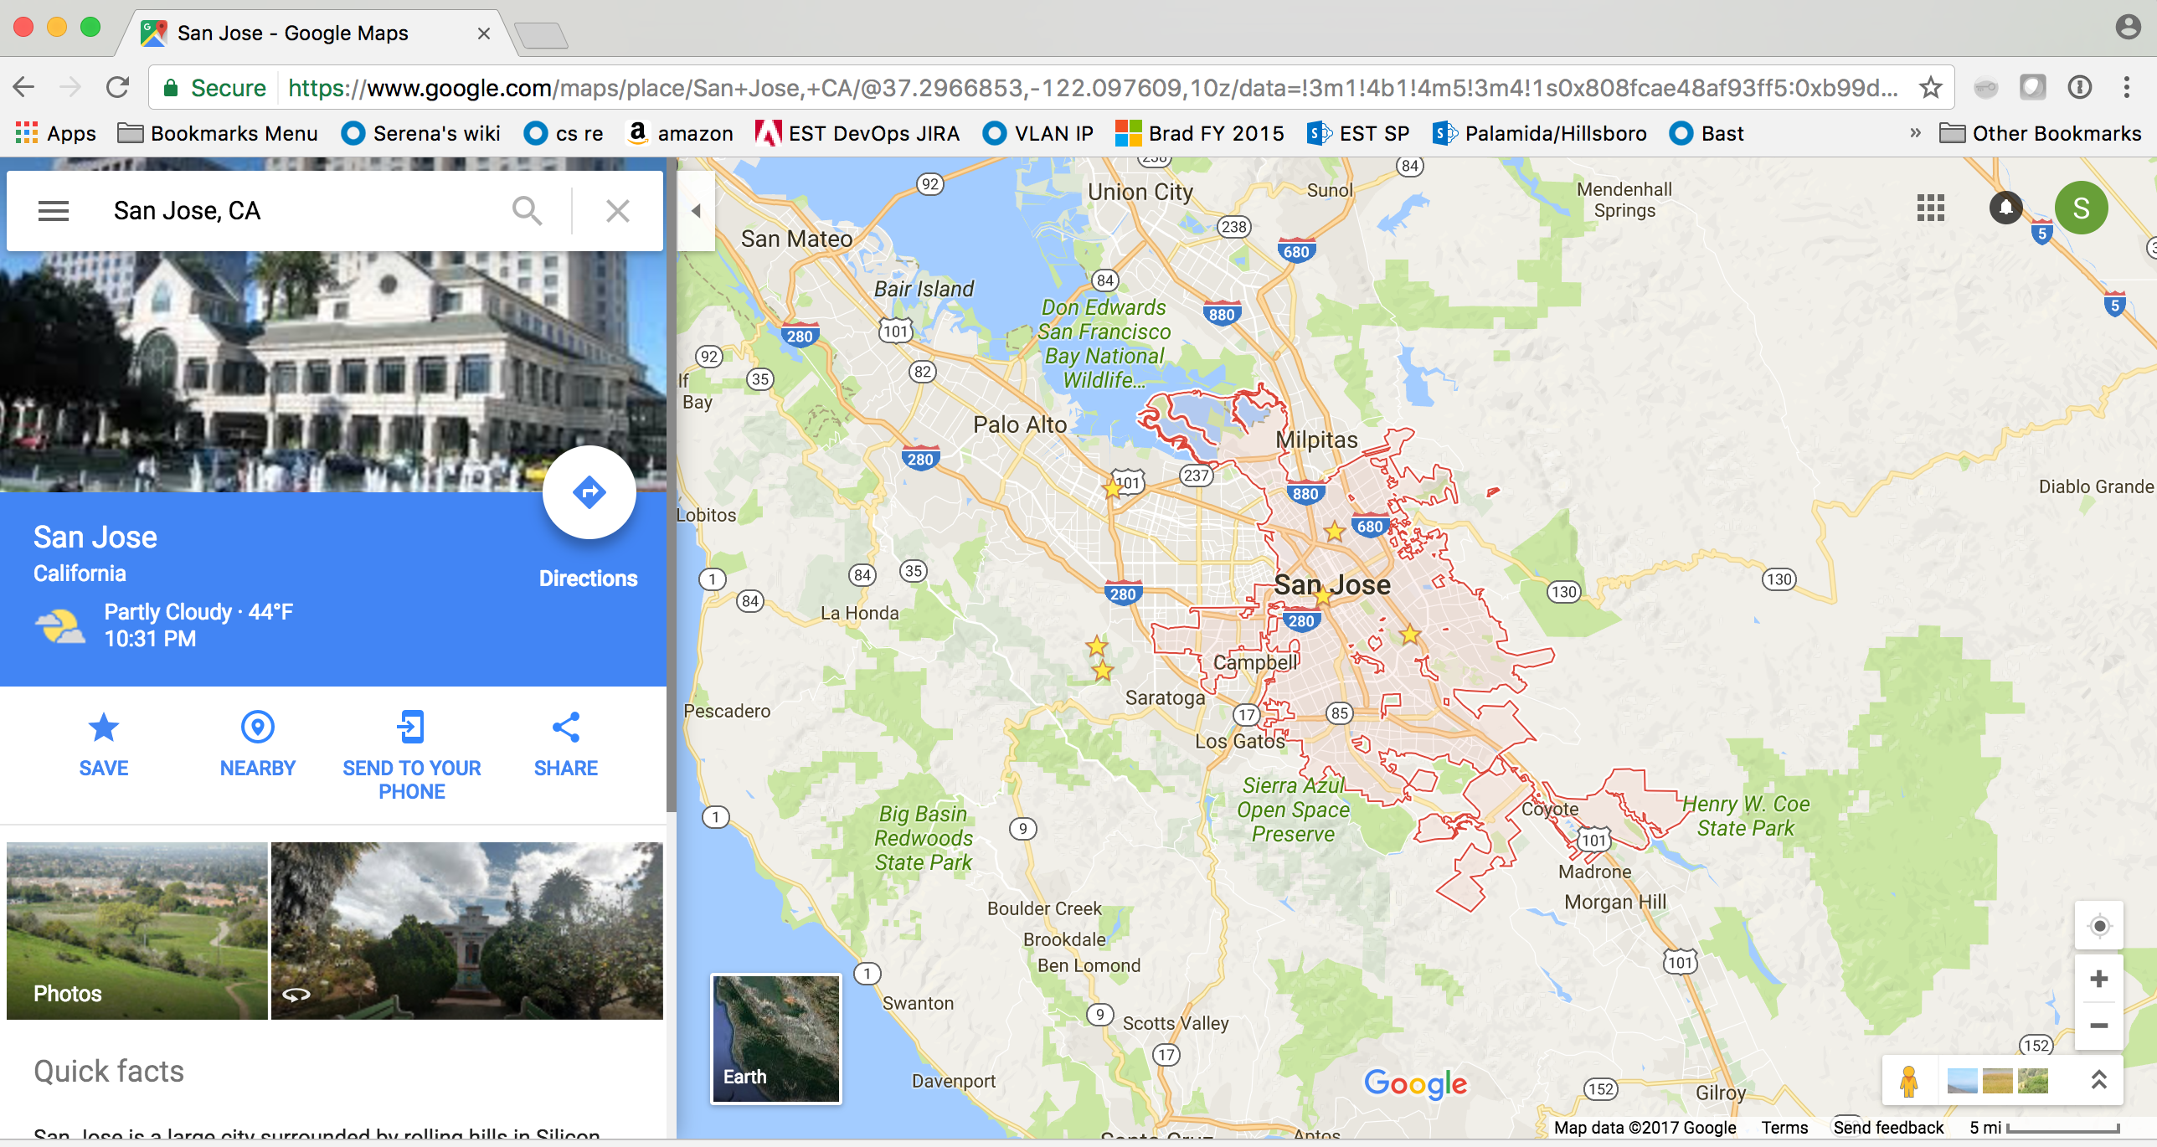This screenshot has height=1147, width=2157.
Task: Open the Bookmarks Menu folder
Action: coord(218,133)
